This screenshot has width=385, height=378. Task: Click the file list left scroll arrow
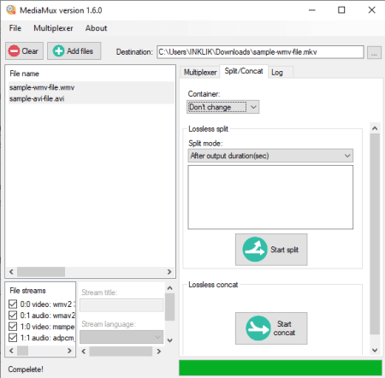point(11,272)
